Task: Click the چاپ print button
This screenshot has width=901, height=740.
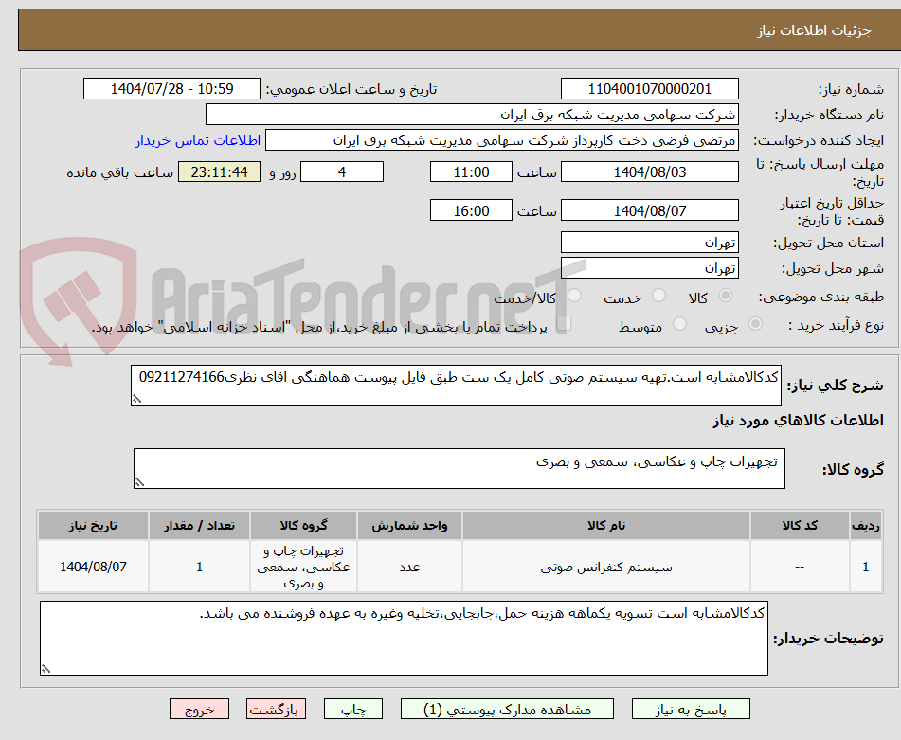Action: click(x=352, y=708)
